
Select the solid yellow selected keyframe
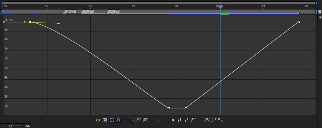click(x=30, y=22)
